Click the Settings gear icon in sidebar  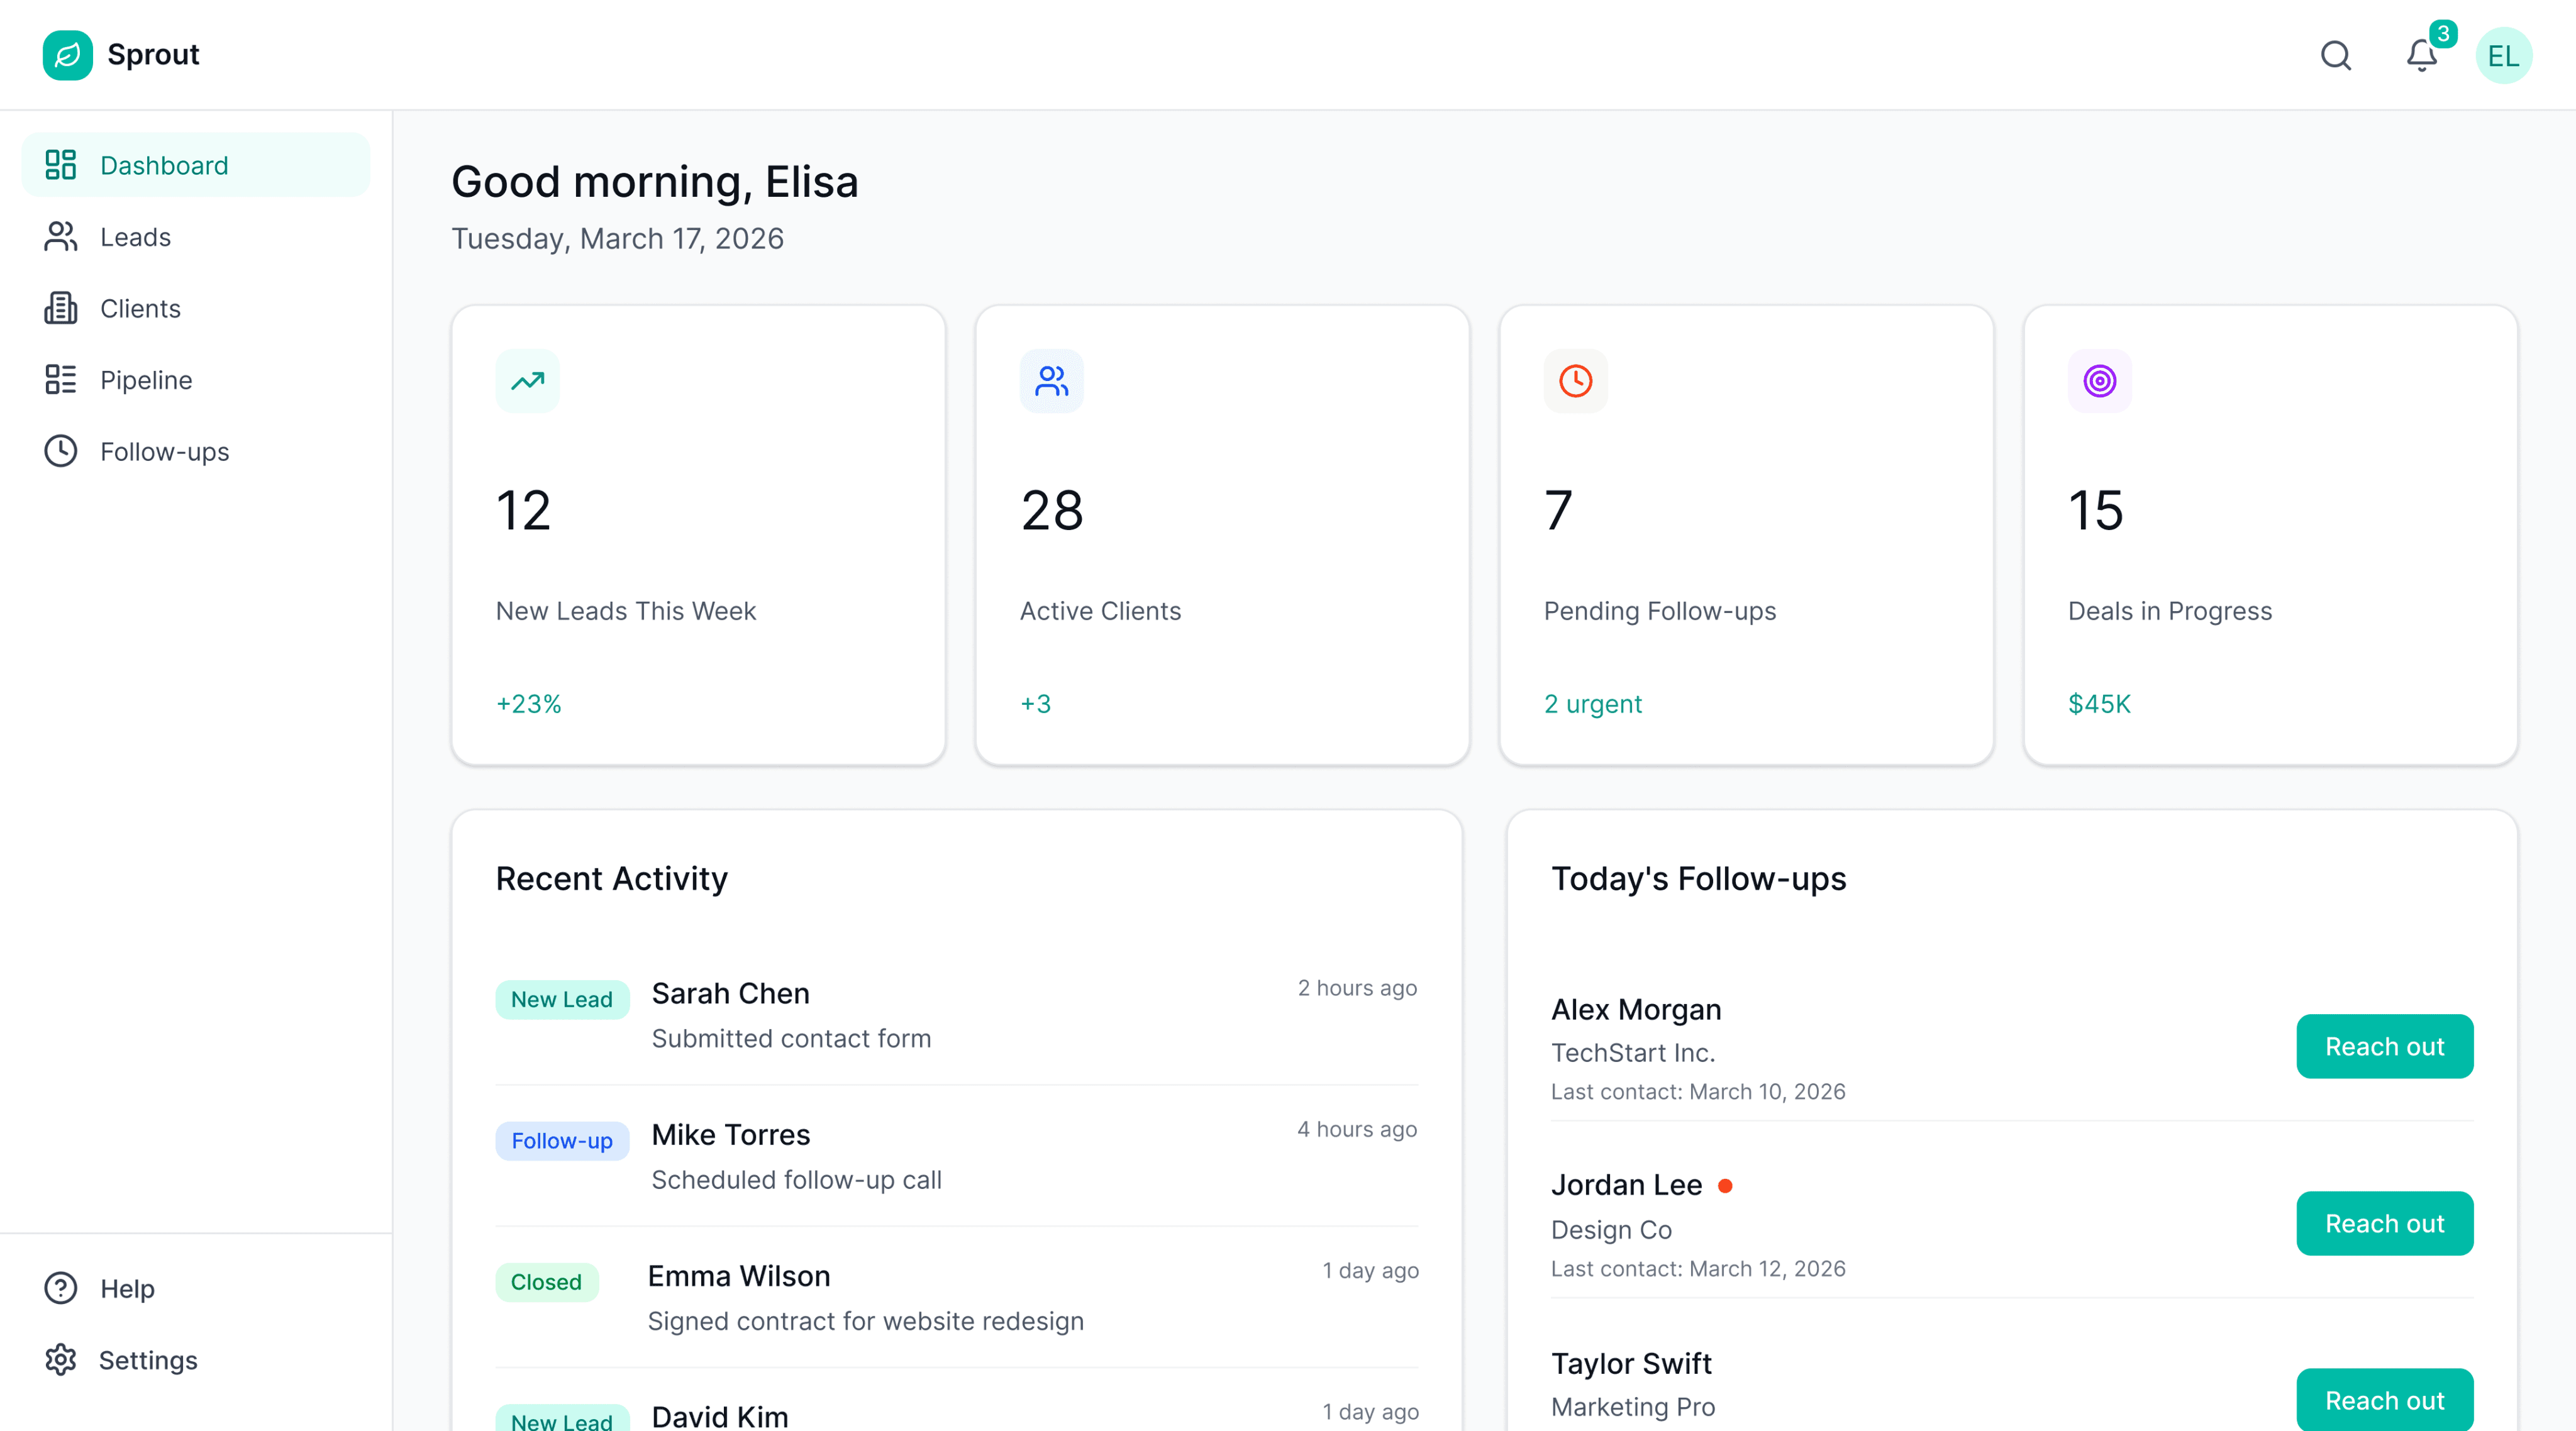pos(60,1360)
